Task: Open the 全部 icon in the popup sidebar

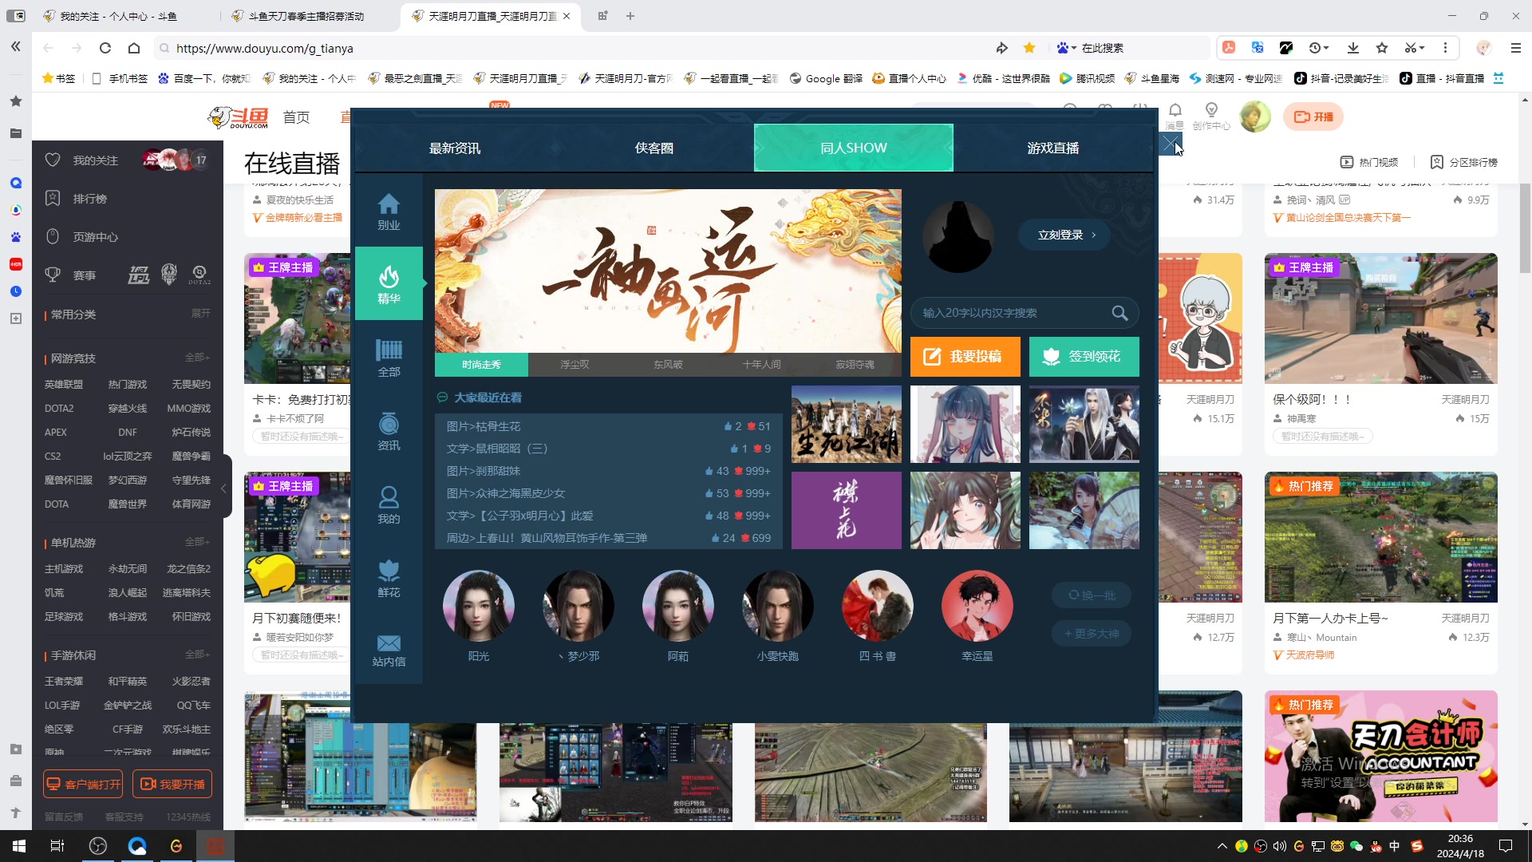Action: pyautogui.click(x=389, y=358)
